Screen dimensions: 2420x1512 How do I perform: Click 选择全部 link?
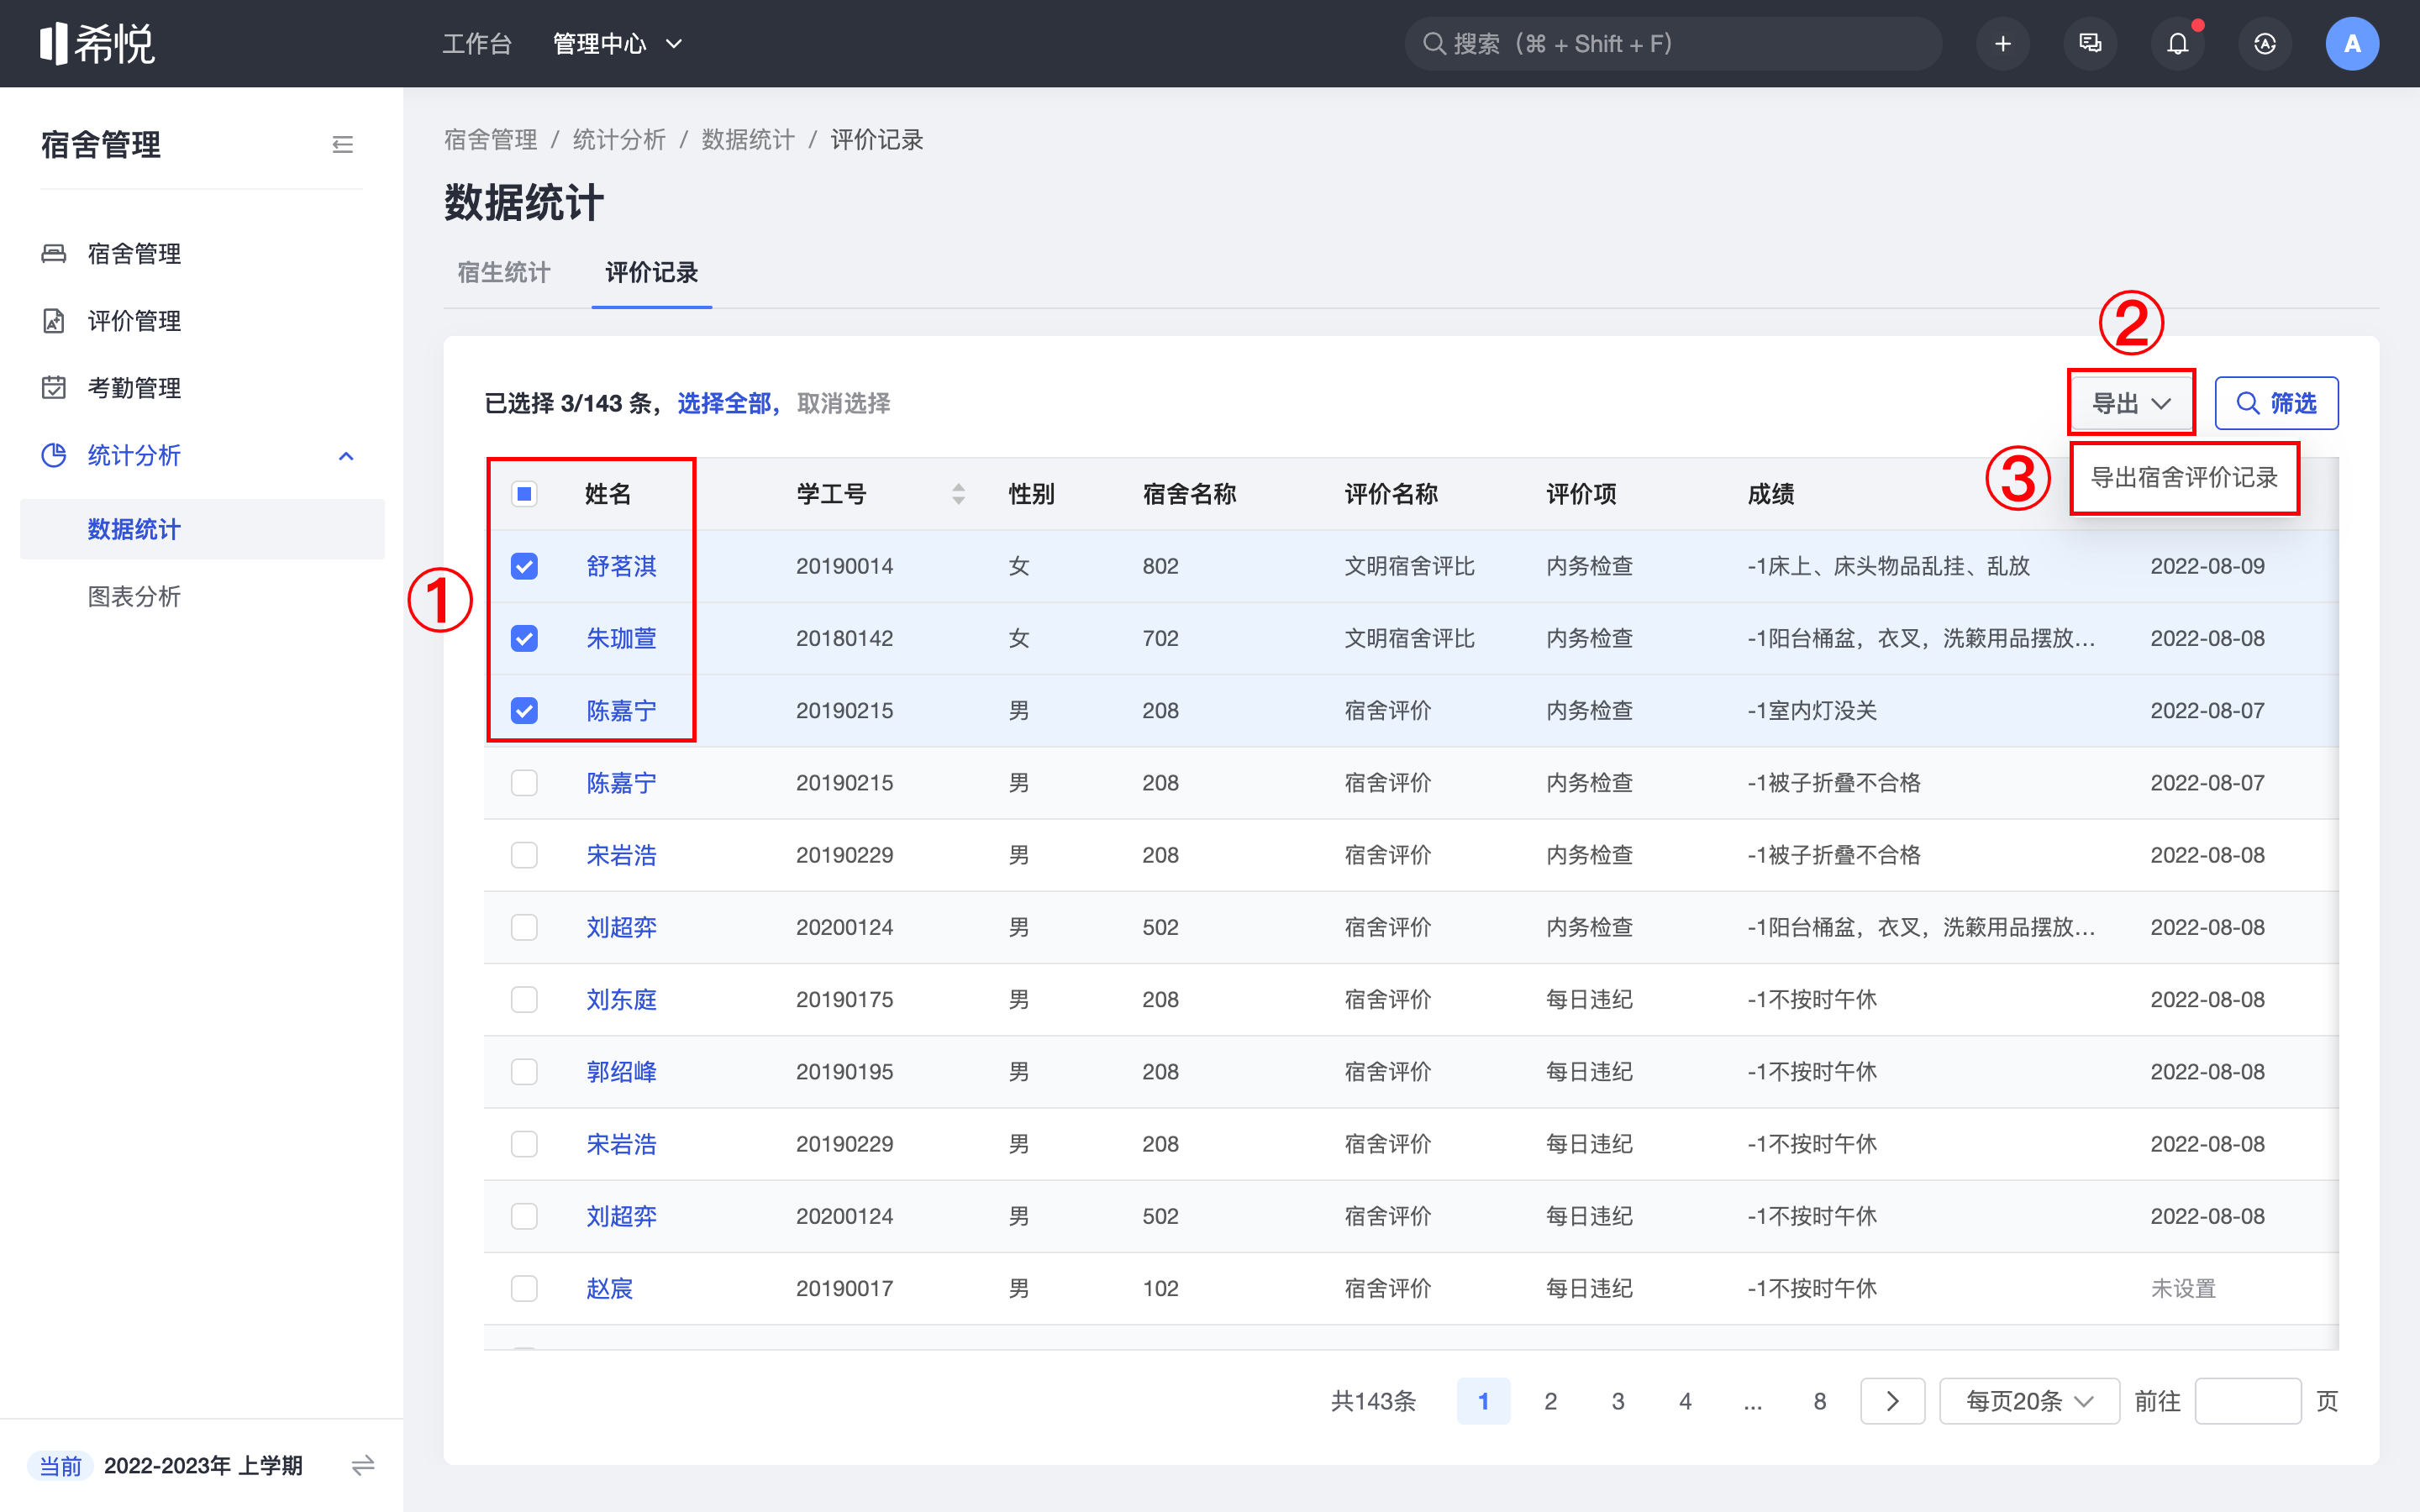coord(724,403)
